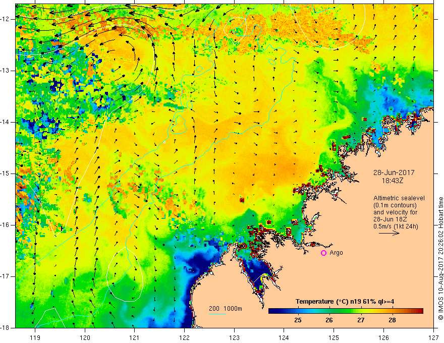Click the 0.5m/s velocity scale arrow
This screenshot has width=444, height=343.
pos(389,233)
